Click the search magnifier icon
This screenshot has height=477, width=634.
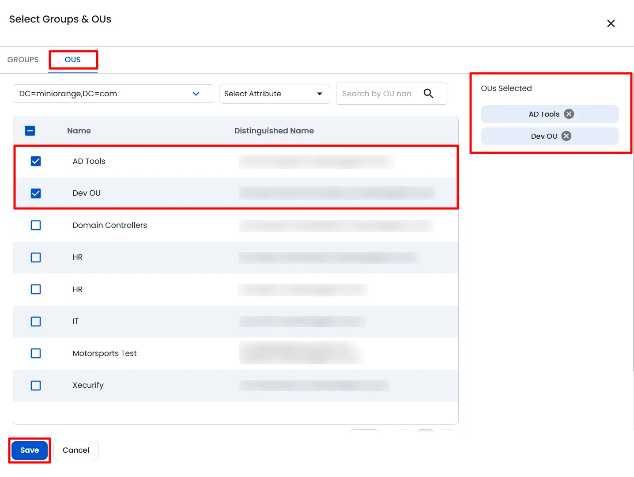(428, 93)
